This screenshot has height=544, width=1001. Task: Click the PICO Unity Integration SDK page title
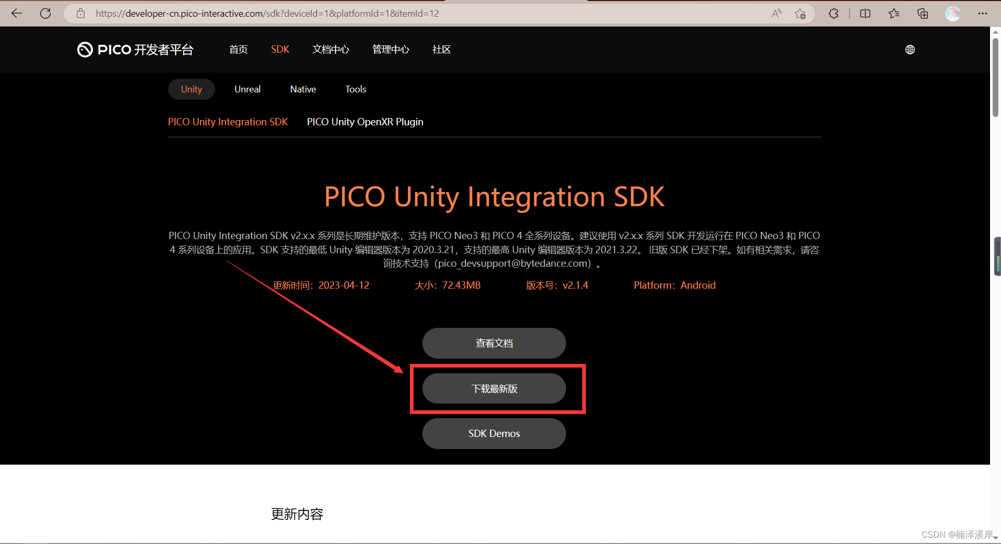click(x=494, y=197)
